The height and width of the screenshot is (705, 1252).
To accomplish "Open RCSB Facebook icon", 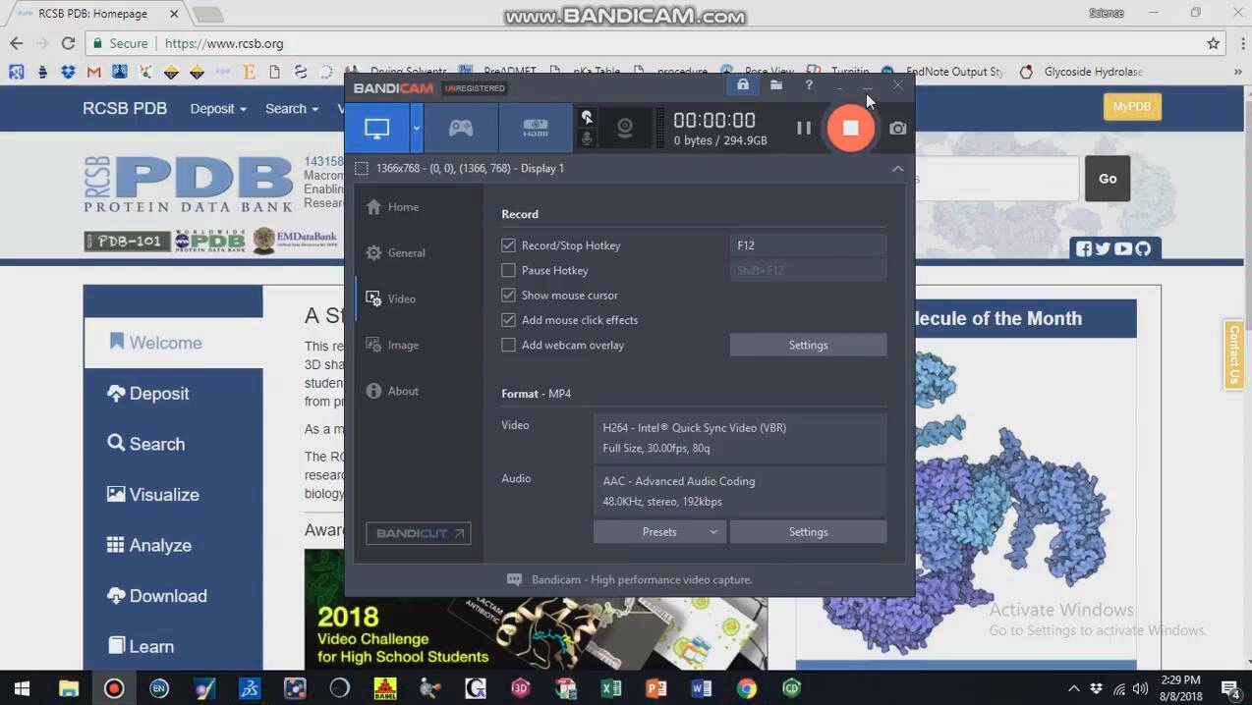I will point(1084,248).
